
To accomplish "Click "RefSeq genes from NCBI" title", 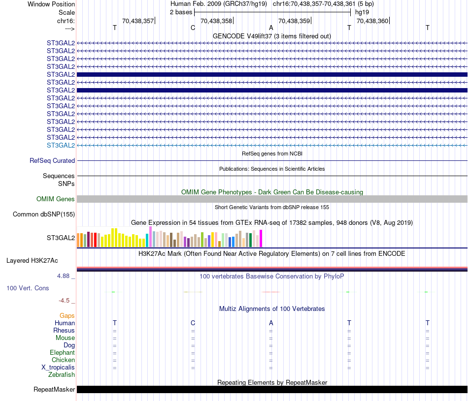I will coord(272,154).
